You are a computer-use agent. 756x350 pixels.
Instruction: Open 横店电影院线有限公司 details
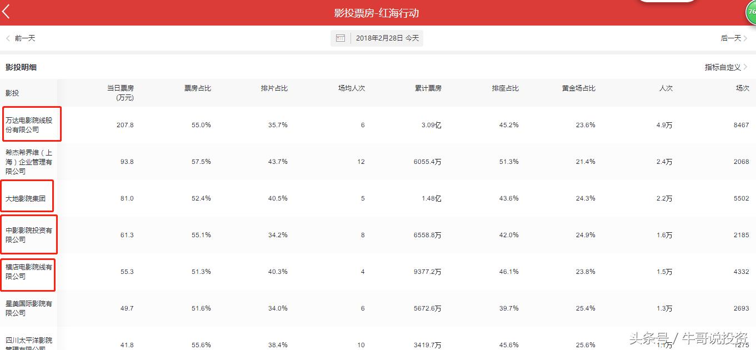28,271
